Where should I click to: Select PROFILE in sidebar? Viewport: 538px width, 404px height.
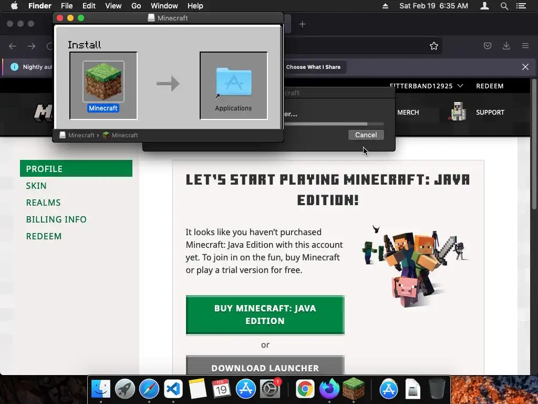pos(76,168)
